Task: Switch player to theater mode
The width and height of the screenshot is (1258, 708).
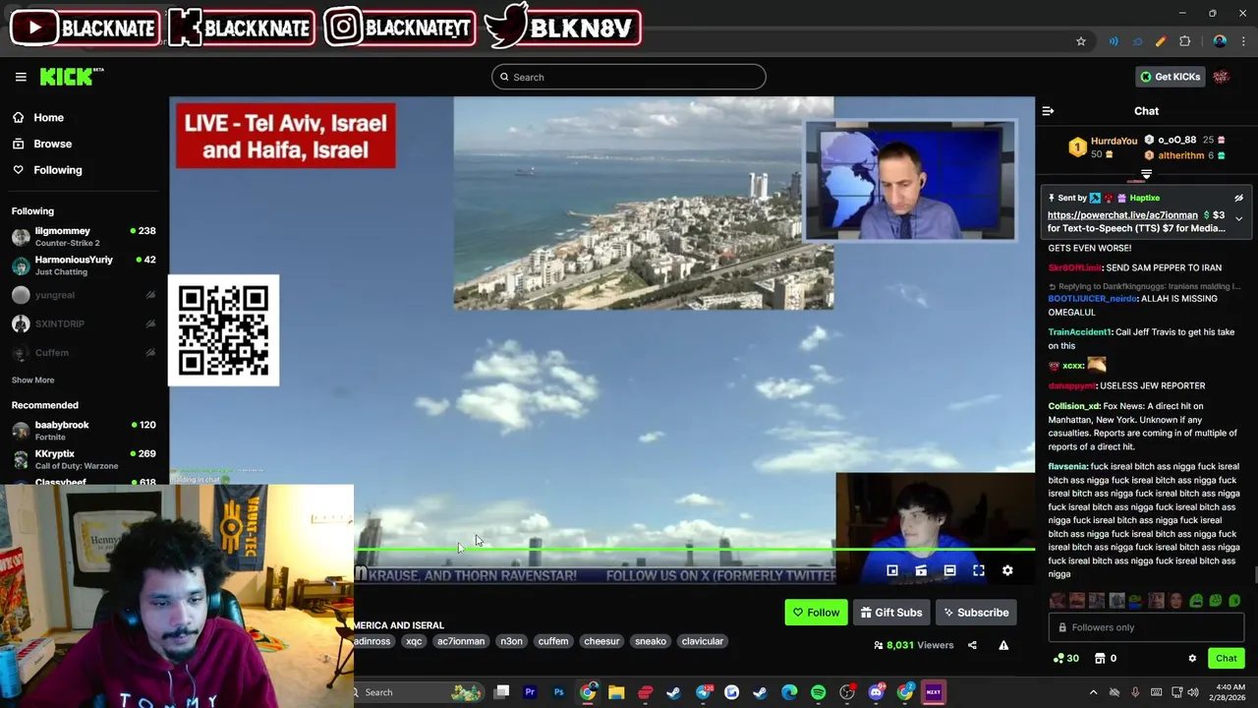Action: point(949,570)
